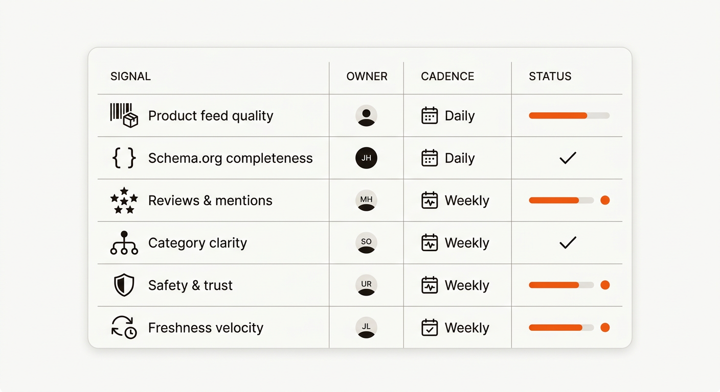Click the status checkmark for Schema.org completeness
The width and height of the screenshot is (720, 392).
568,158
